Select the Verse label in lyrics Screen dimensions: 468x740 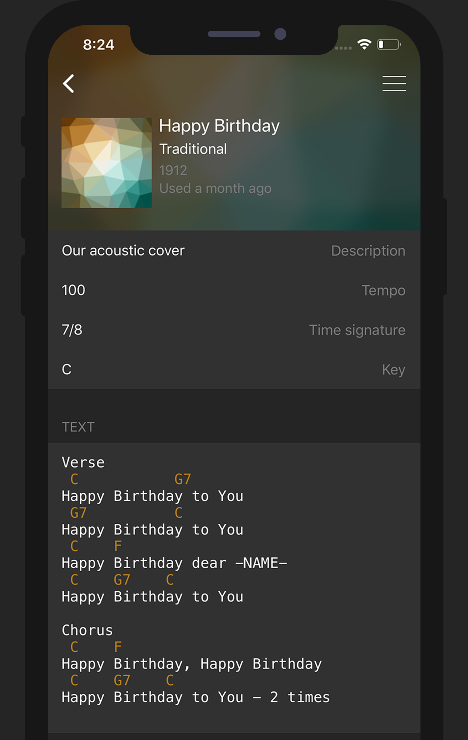click(x=83, y=462)
